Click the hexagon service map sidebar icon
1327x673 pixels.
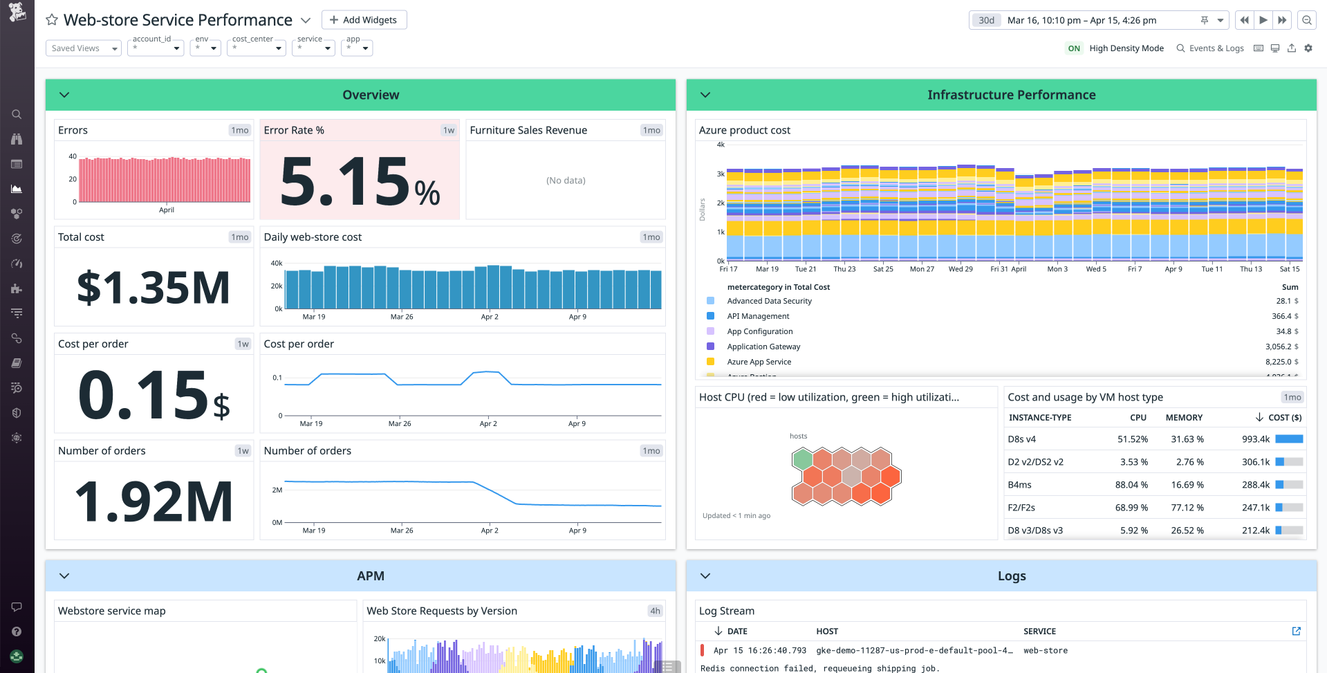click(x=17, y=214)
